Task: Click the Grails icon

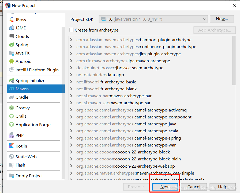Action: (x=12, y=116)
